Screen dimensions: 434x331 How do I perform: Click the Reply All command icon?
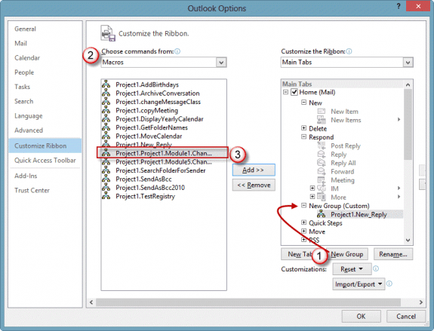pyautogui.click(x=322, y=163)
